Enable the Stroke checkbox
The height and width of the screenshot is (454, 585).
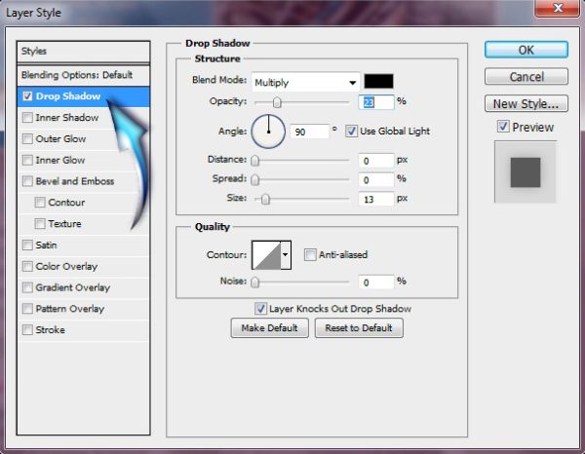[x=27, y=330]
